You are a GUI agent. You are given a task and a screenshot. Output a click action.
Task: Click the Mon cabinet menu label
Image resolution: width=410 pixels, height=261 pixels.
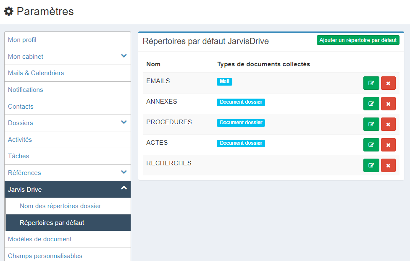click(x=26, y=57)
